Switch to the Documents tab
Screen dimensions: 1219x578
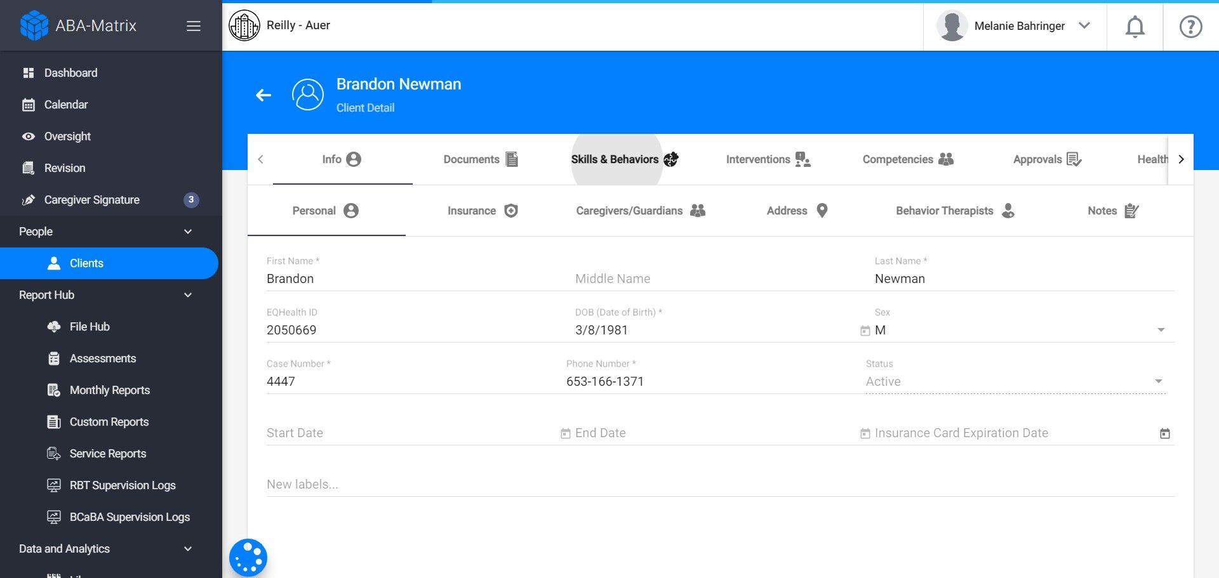coord(481,159)
